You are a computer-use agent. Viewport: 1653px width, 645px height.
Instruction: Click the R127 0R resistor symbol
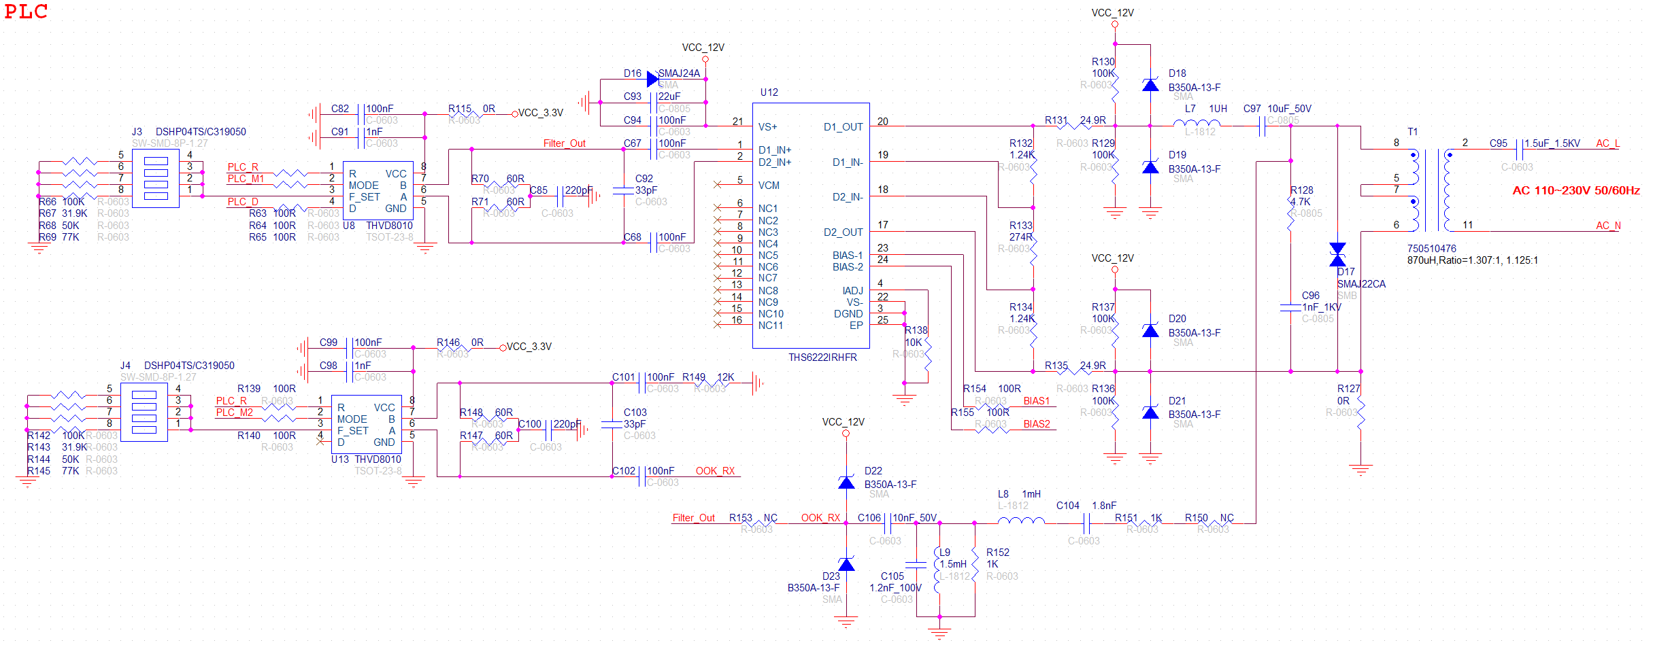[1360, 413]
